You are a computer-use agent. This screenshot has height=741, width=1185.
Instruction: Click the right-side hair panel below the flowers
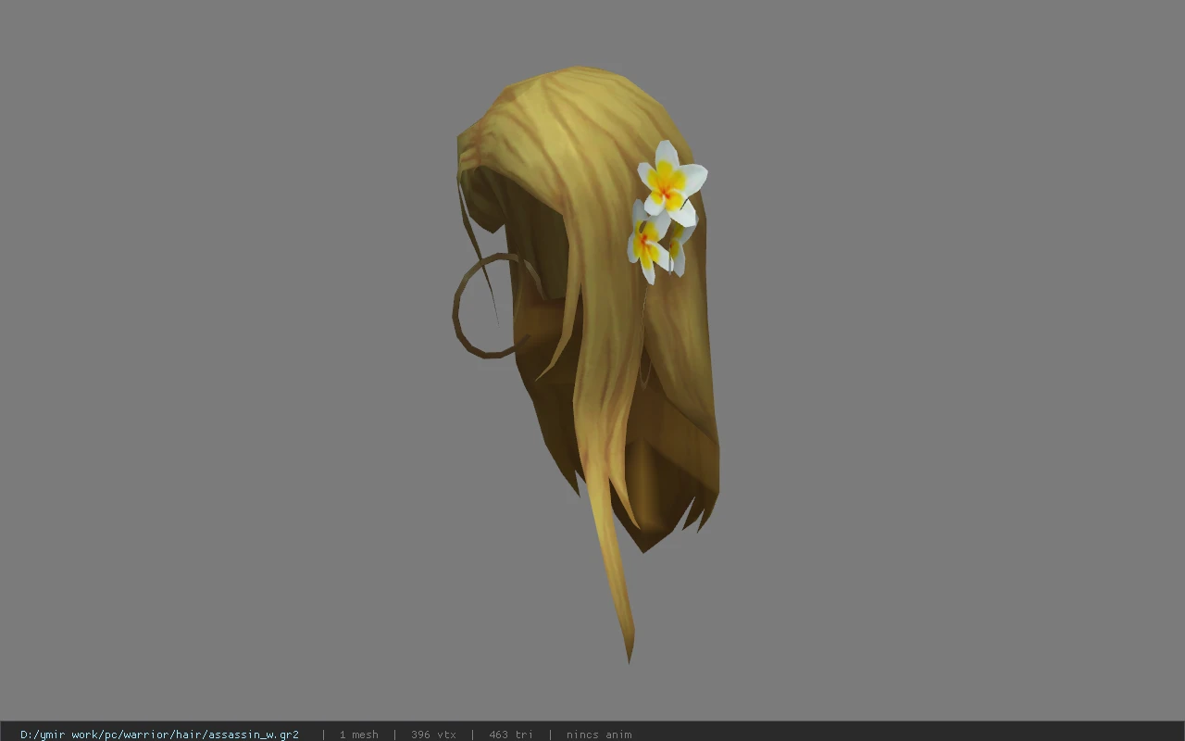click(685, 370)
